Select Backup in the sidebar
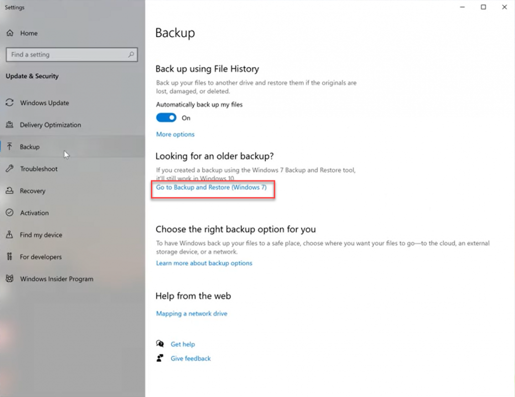 72,147
